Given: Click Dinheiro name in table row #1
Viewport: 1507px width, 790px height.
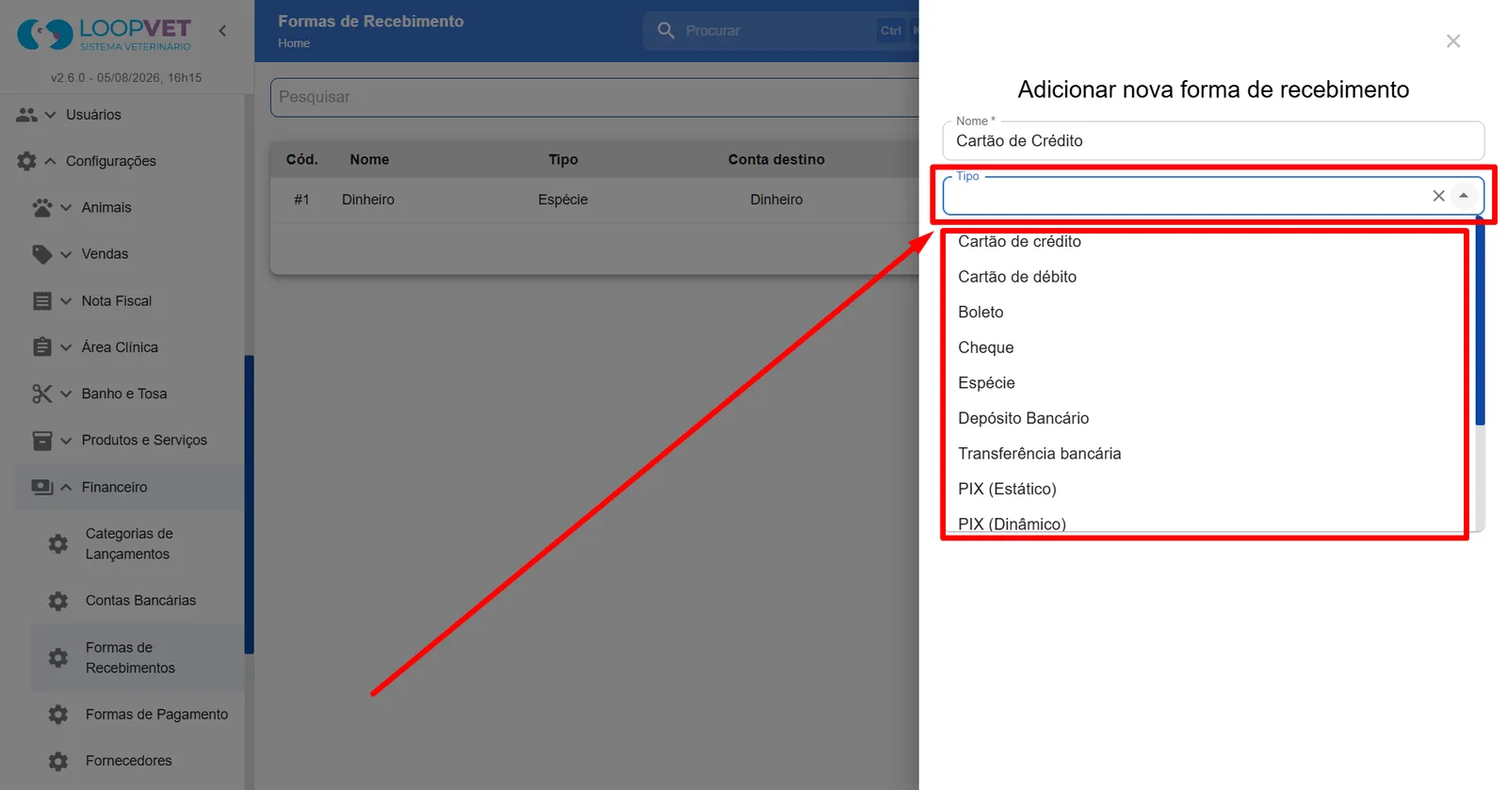Looking at the screenshot, I should coord(368,200).
